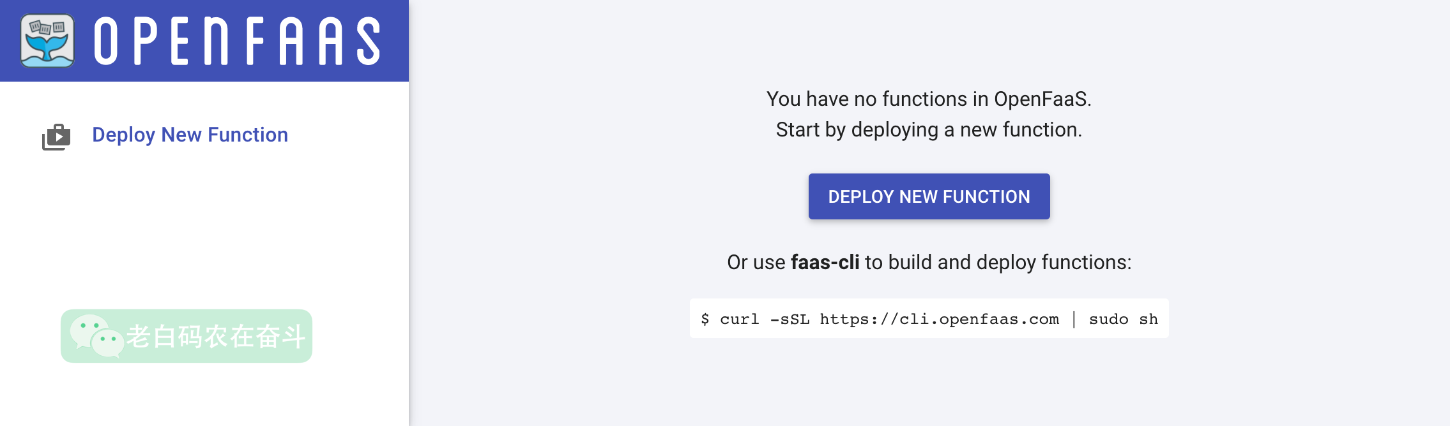Image resolution: width=1450 pixels, height=426 pixels.
Task: Click "Start by deploying a new function" text
Action: [929, 129]
